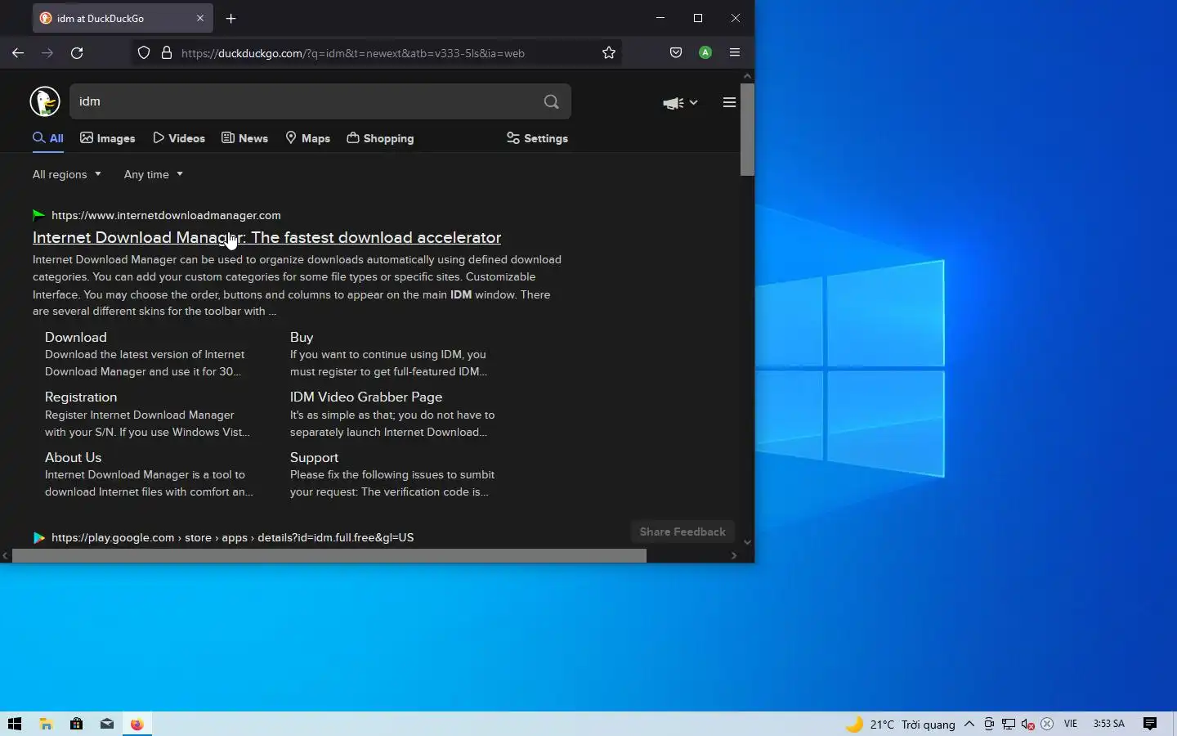Open the About Us sitelink
1177x736 pixels.
74,457
